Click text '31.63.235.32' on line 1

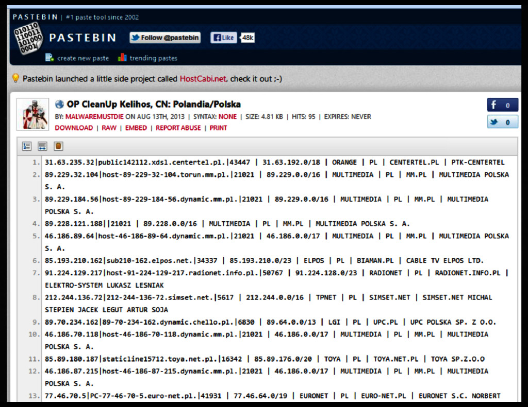point(70,162)
